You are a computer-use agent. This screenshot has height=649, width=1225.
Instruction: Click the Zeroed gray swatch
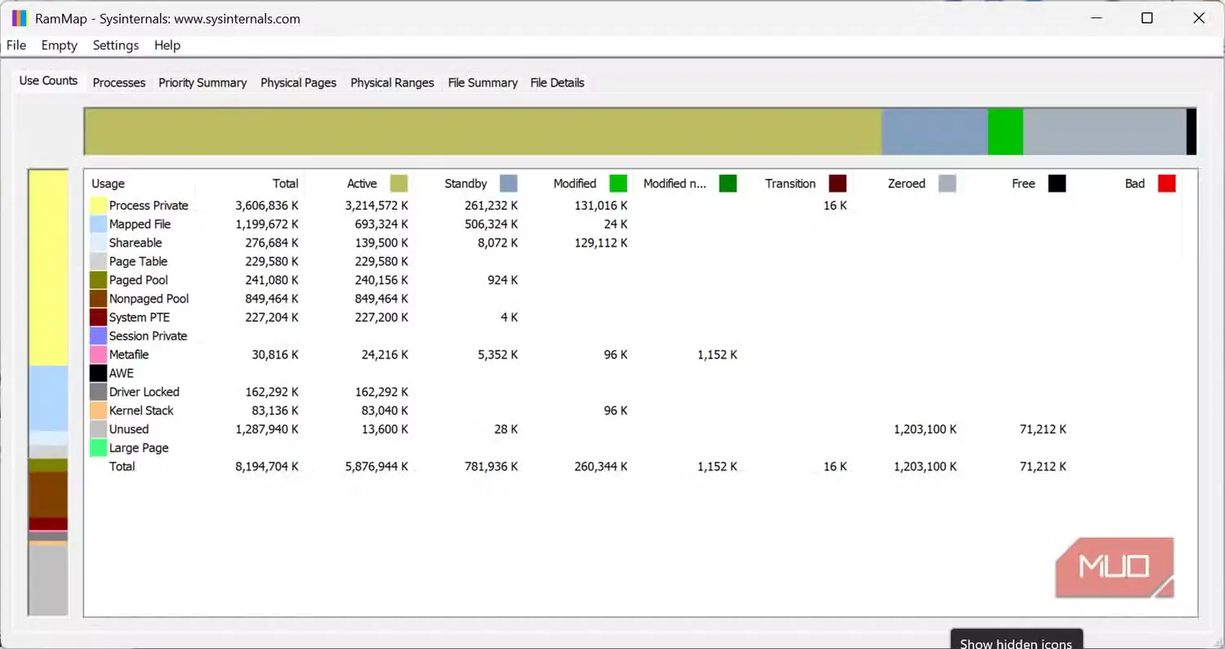[947, 184]
